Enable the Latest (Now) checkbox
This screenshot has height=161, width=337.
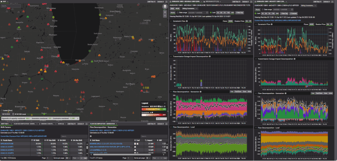[x=2, y=111]
